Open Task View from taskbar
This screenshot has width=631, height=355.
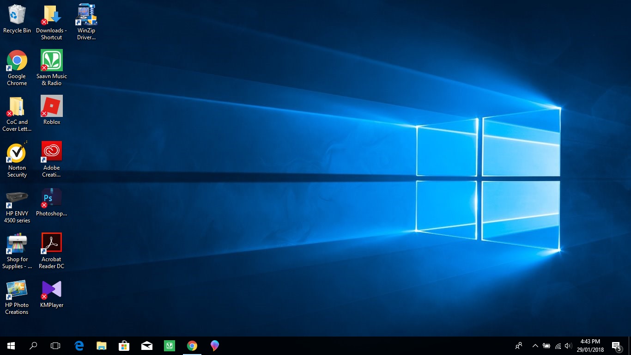pyautogui.click(x=55, y=346)
